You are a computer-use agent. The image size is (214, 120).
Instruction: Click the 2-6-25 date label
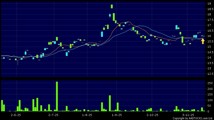(x=16, y=115)
